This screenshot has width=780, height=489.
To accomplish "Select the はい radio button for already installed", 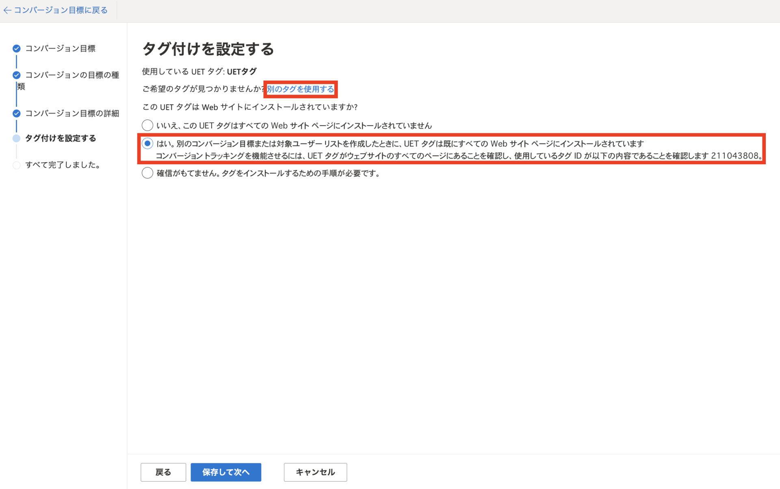I will point(147,143).
